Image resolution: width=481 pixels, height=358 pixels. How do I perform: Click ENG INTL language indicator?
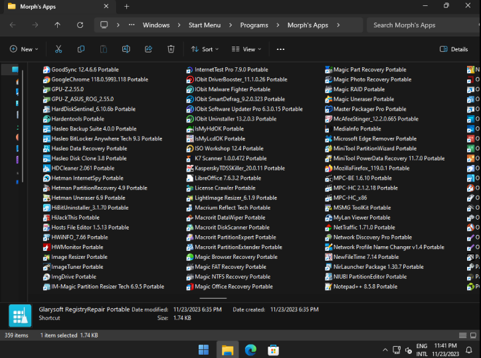[x=422, y=350]
